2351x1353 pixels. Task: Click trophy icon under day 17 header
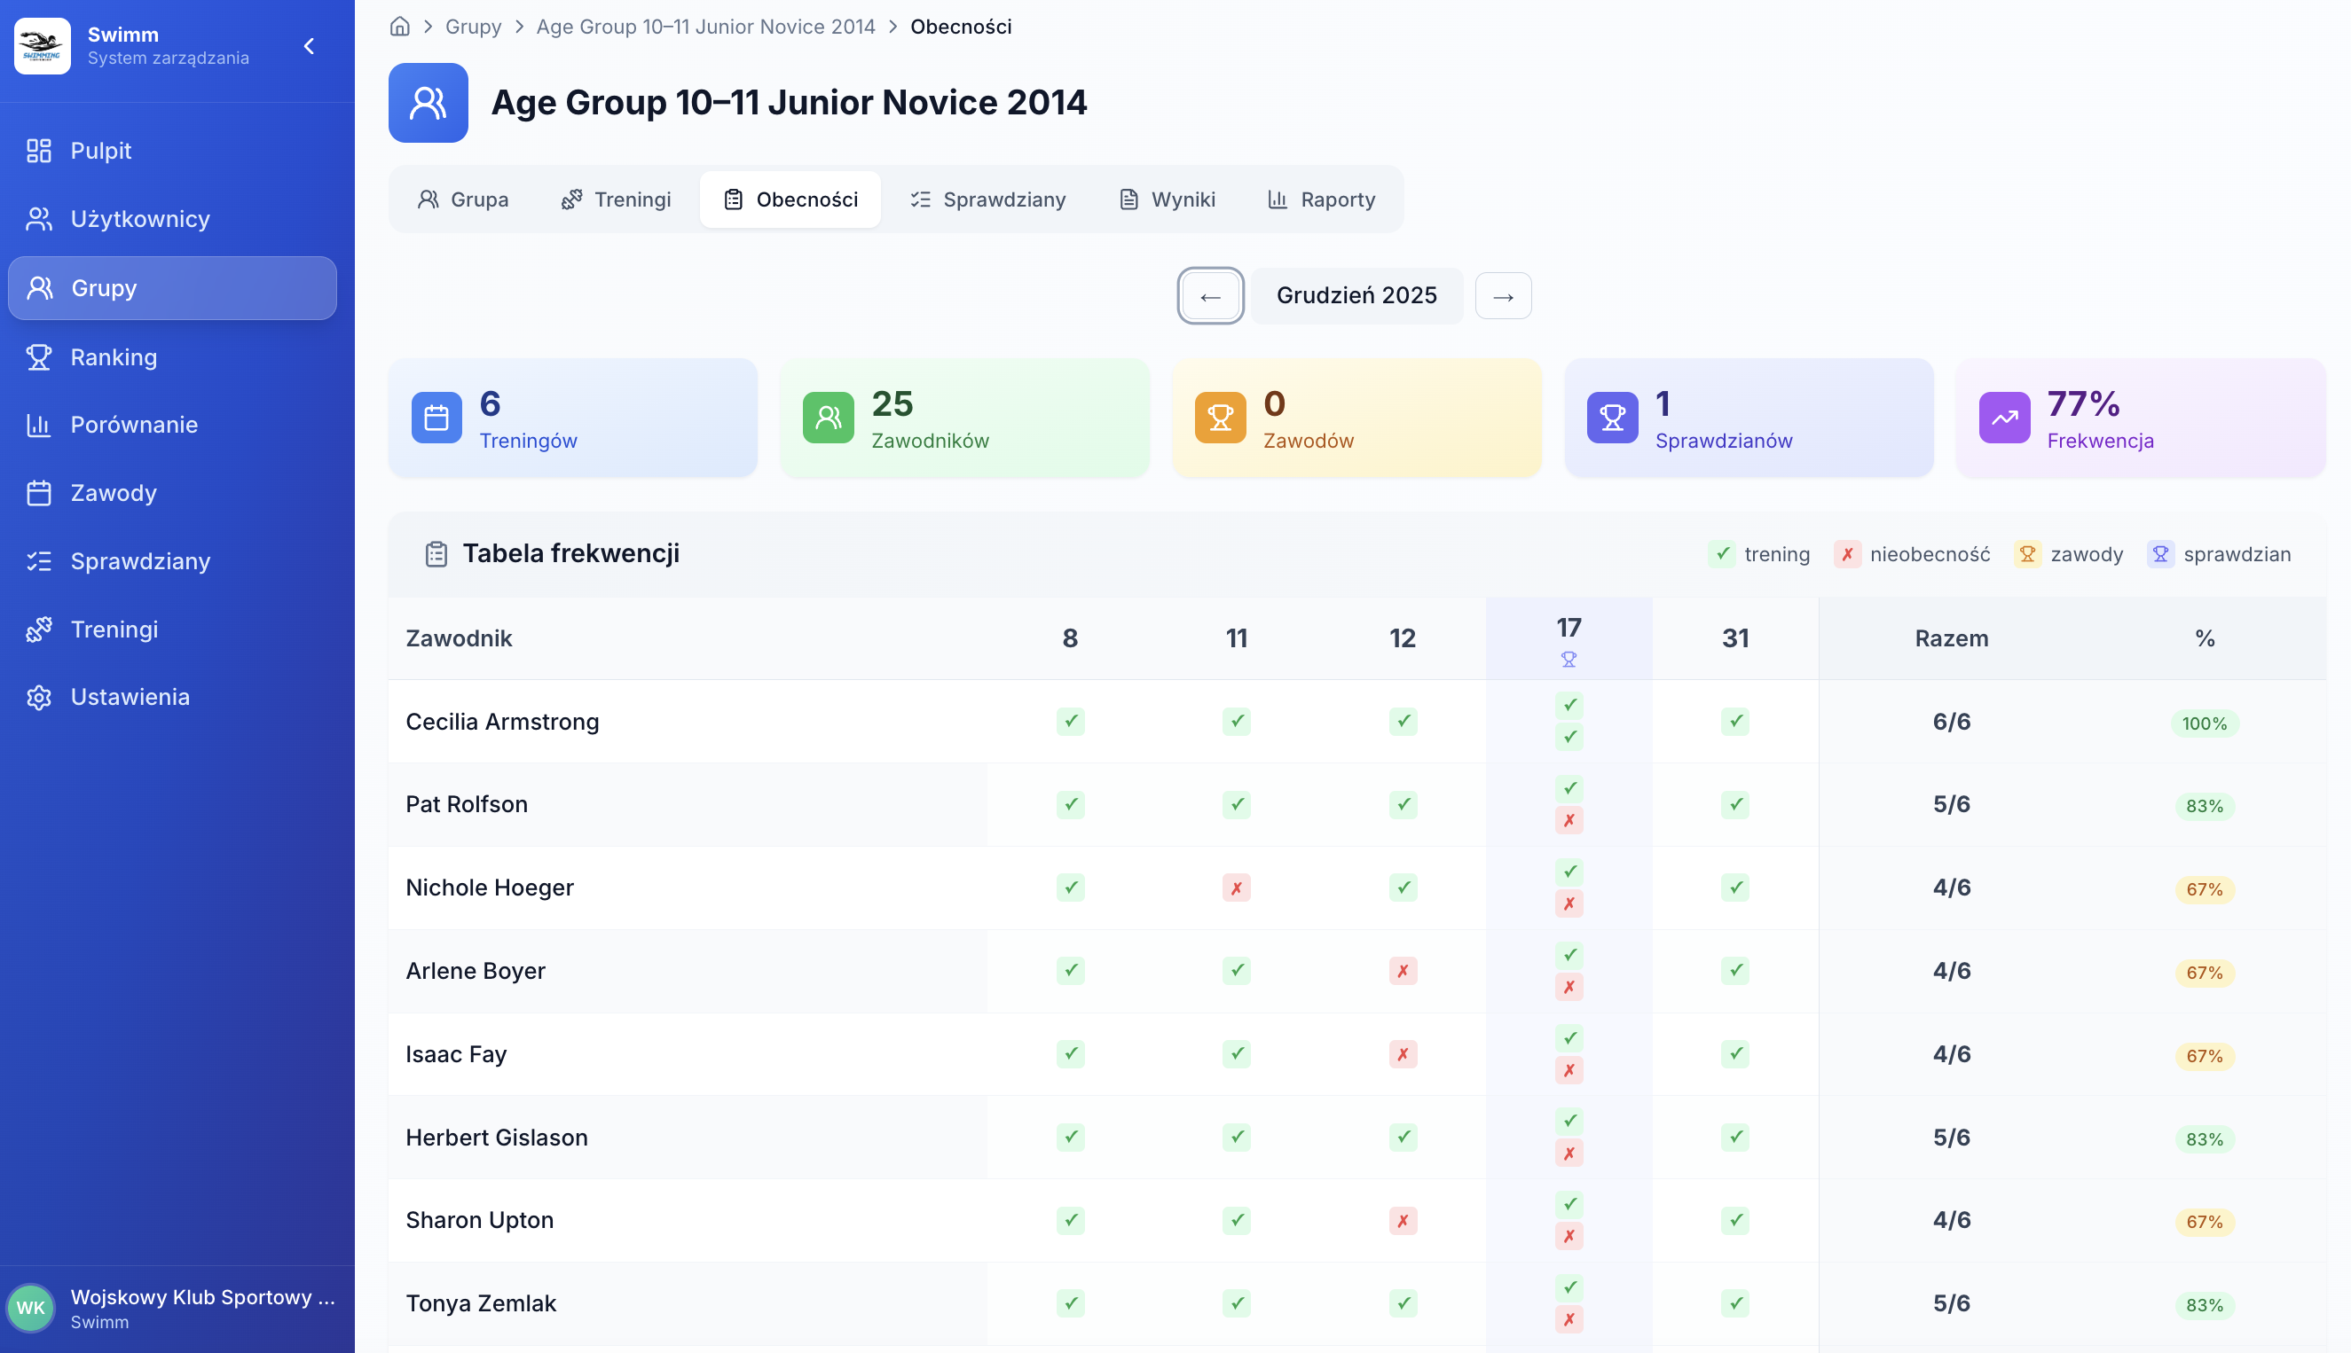(x=1569, y=659)
